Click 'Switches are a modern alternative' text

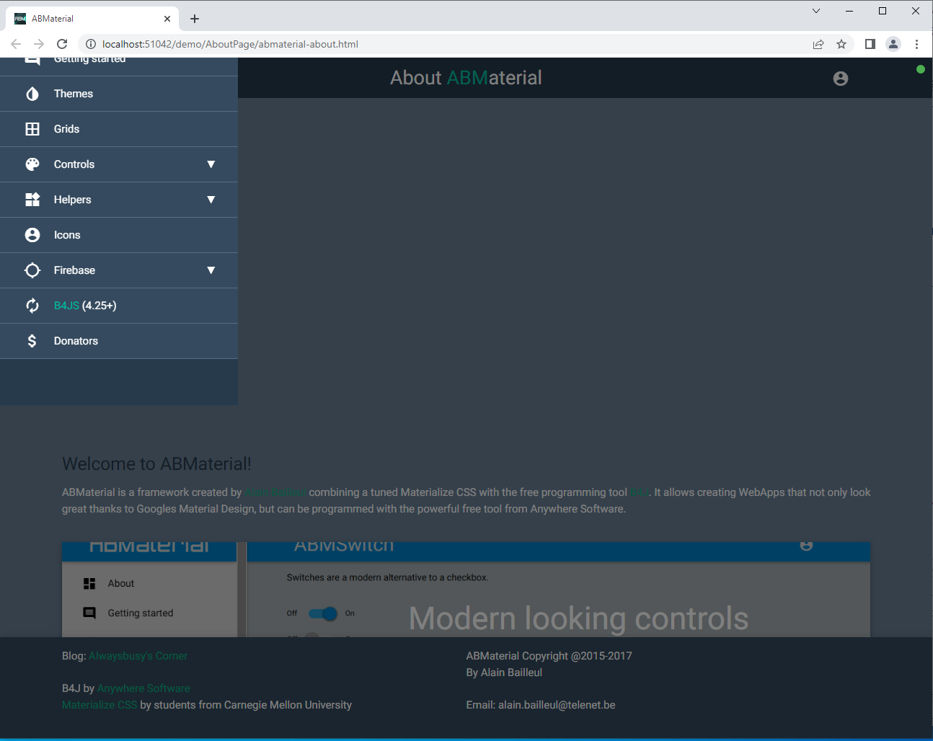coord(387,577)
